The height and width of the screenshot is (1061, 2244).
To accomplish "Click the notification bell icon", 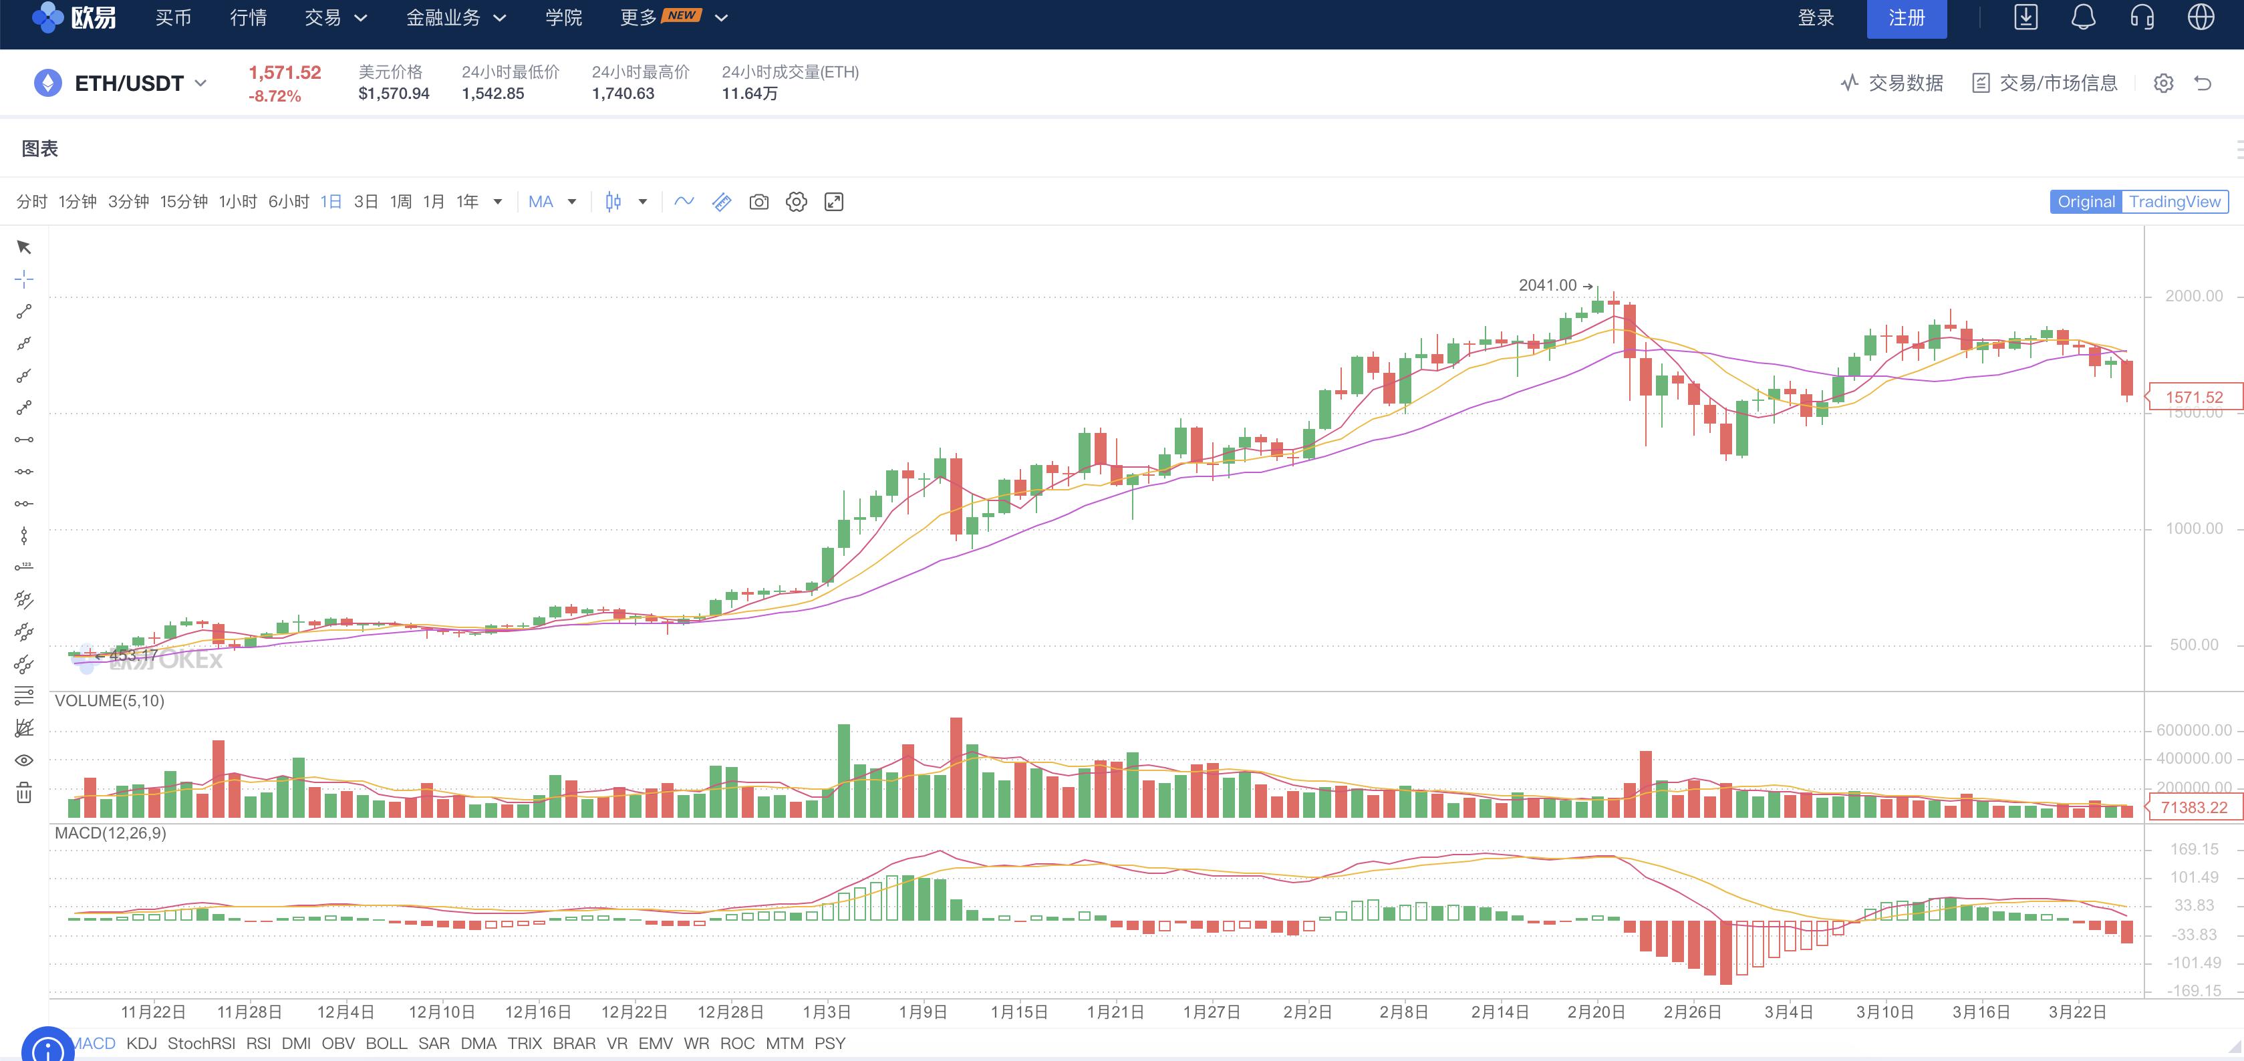I will point(2083,17).
